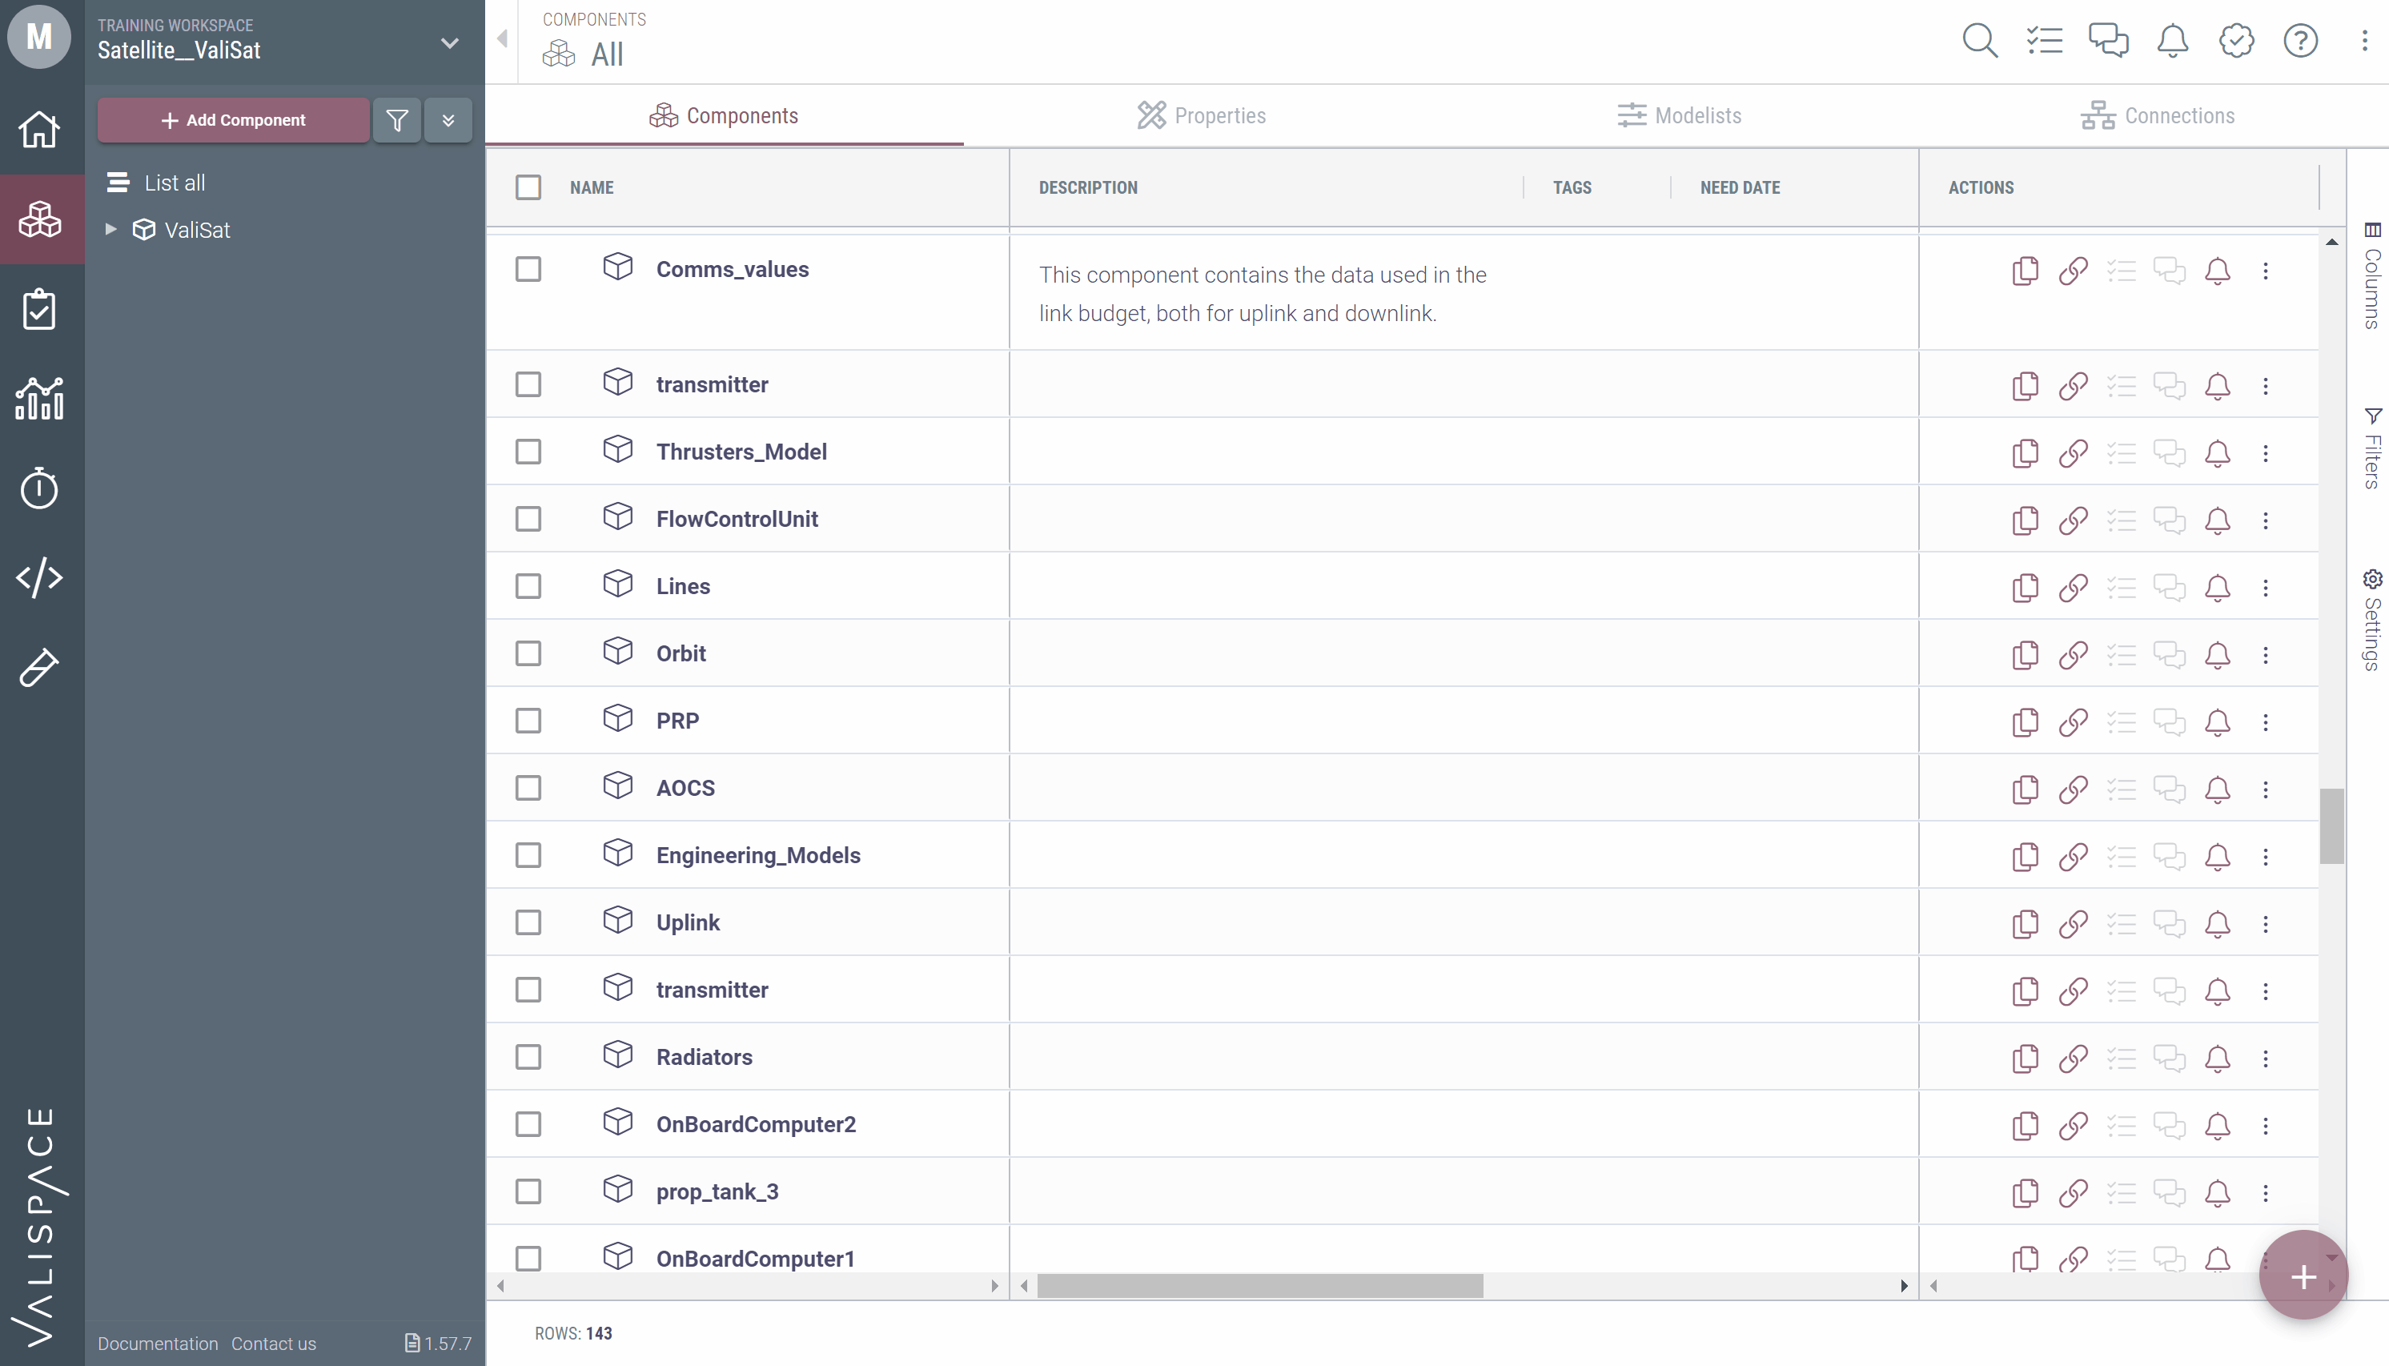Switch to the Properties tab
This screenshot has height=1366, width=2389.
point(1202,115)
